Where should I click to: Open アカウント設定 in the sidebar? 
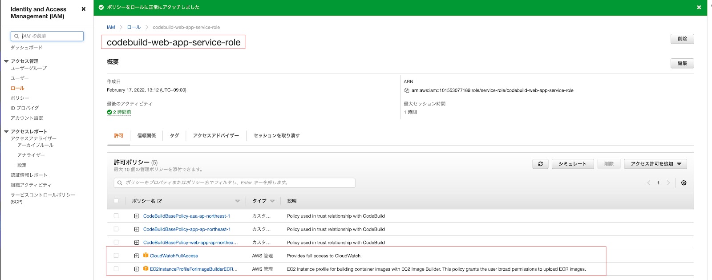(27, 118)
